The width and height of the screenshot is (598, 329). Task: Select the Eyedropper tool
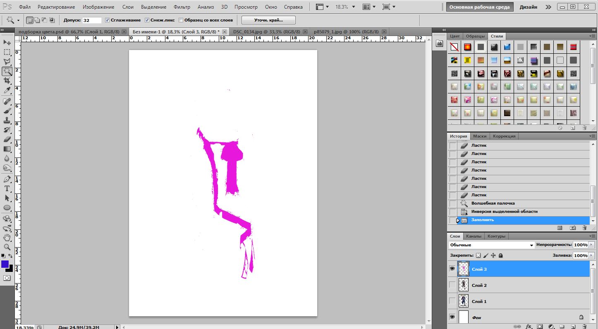(x=7, y=91)
